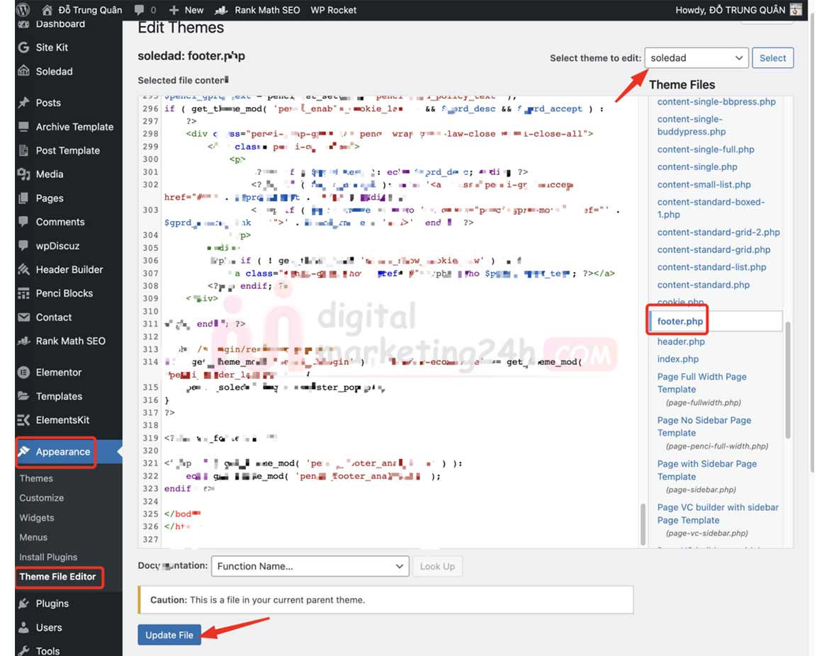Click the Post Template icon
The width and height of the screenshot is (829, 656).
pos(23,150)
